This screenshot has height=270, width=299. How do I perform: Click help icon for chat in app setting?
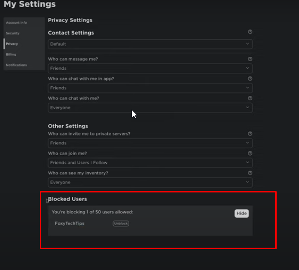tap(250, 79)
